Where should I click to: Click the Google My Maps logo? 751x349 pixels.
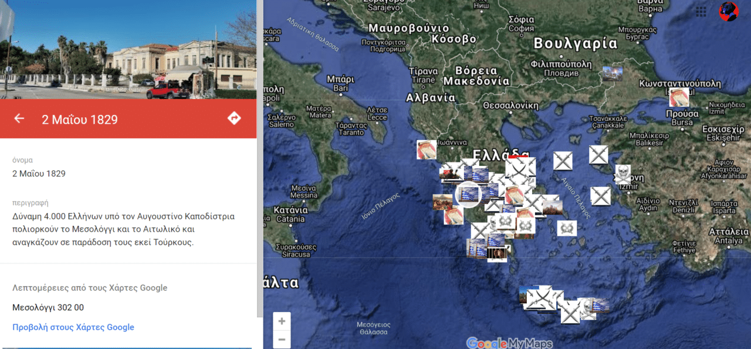point(509,343)
